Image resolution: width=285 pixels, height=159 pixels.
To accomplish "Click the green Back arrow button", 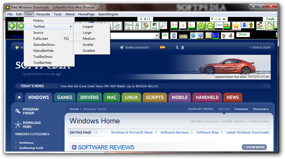I will [x=12, y=26].
